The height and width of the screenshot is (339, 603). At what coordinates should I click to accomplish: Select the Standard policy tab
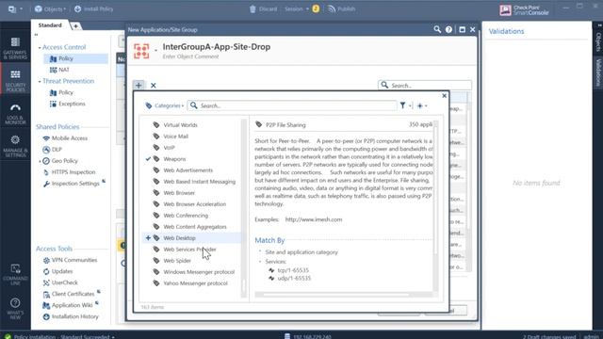tap(50, 25)
